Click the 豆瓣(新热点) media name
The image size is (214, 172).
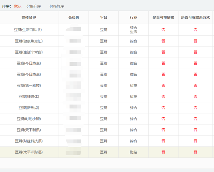tap(29, 108)
